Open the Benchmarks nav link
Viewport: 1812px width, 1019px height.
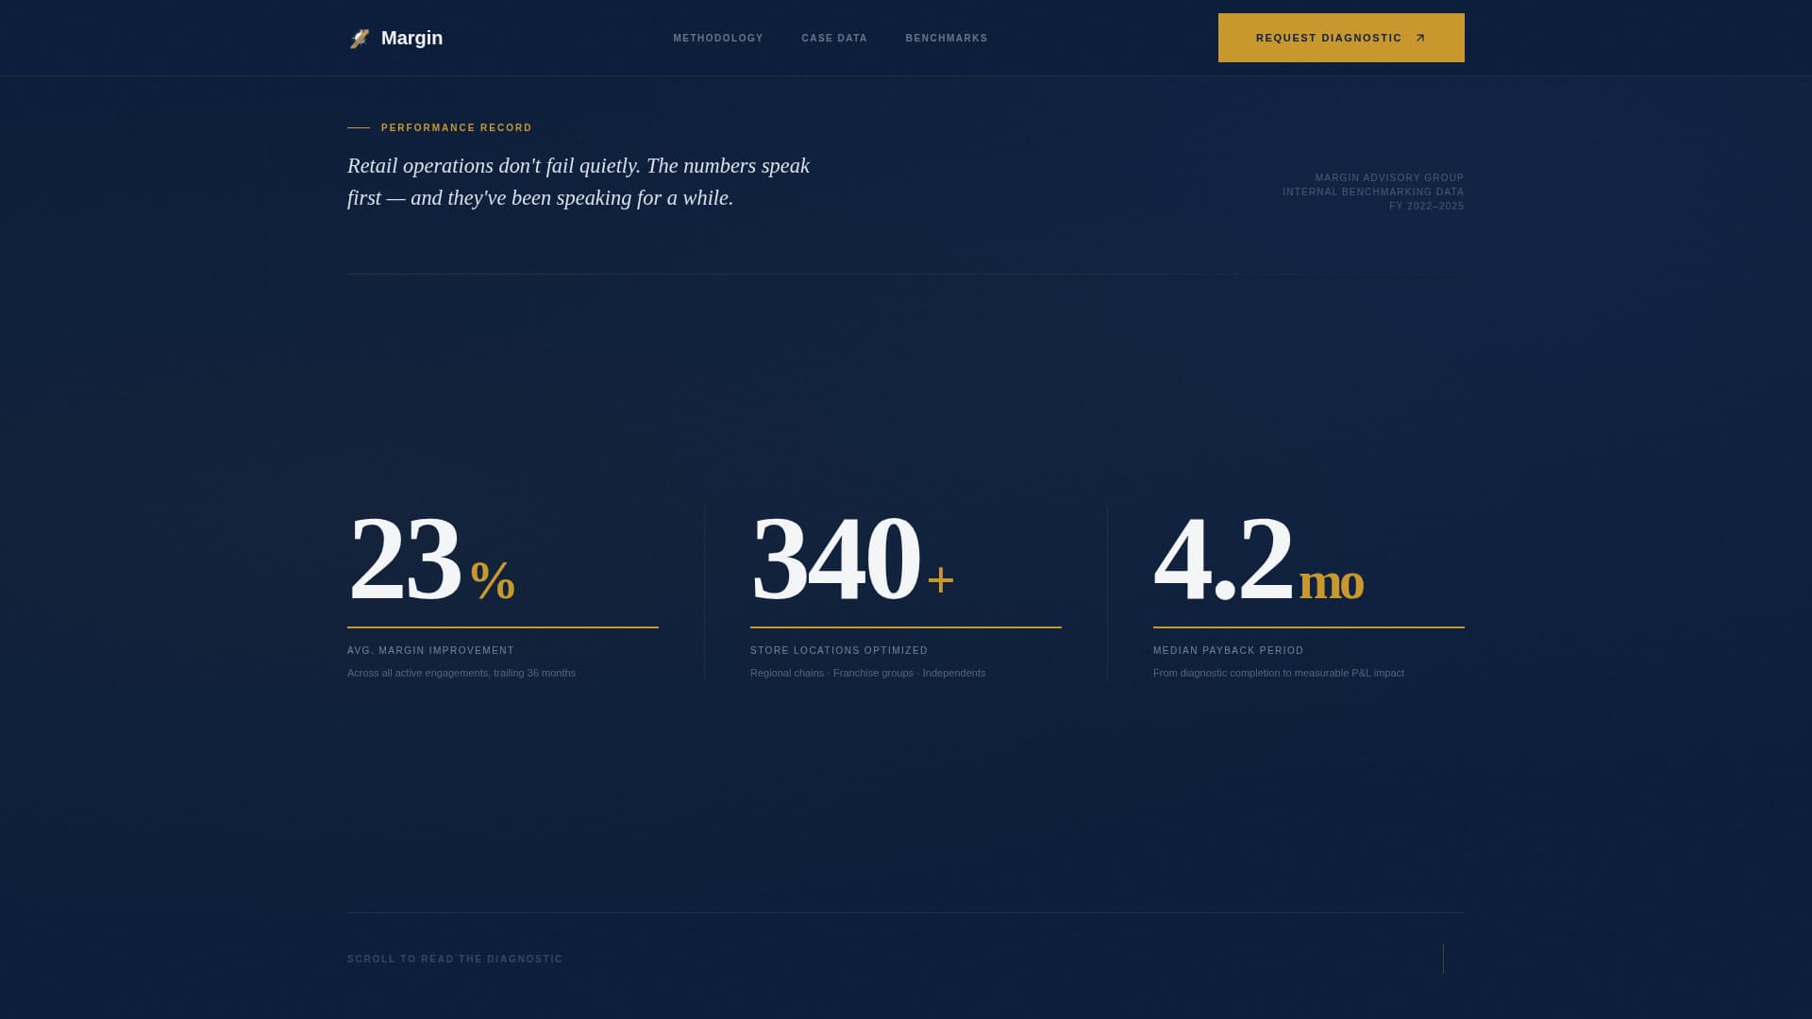click(x=947, y=39)
